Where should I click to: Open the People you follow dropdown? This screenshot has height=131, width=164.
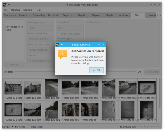point(40,50)
